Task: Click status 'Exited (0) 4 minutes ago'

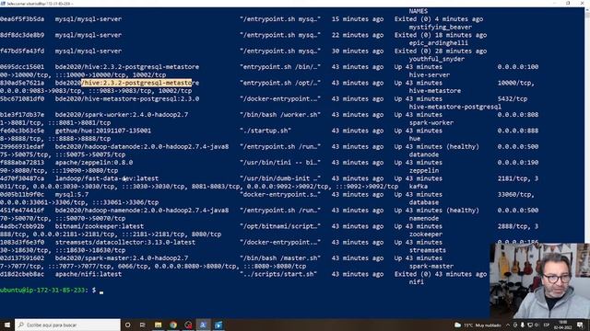Action: coord(439,18)
